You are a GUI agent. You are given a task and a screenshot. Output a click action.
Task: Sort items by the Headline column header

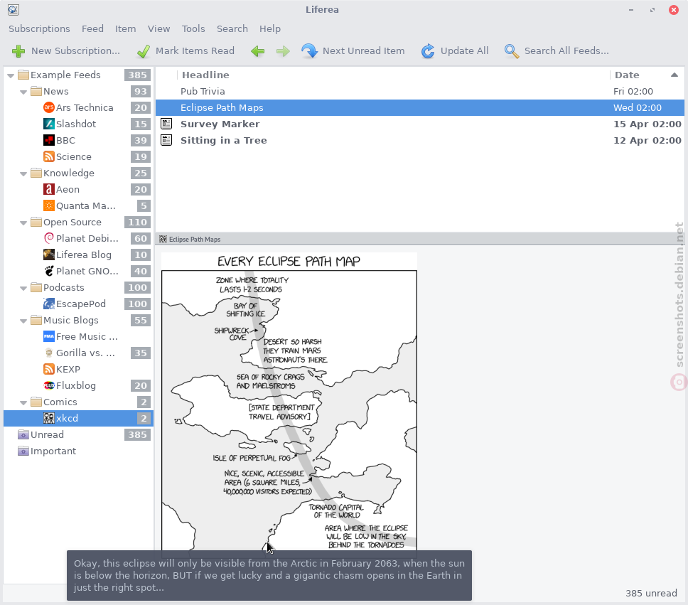tap(206, 75)
